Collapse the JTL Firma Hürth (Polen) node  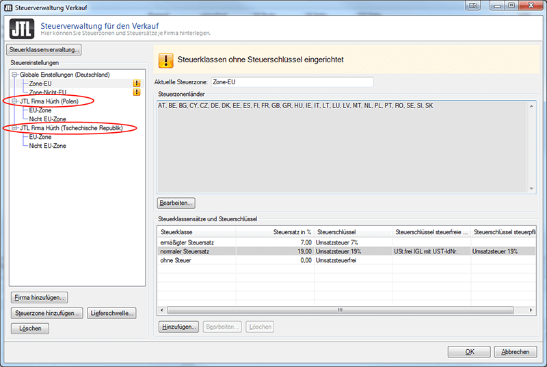click(14, 101)
